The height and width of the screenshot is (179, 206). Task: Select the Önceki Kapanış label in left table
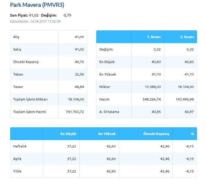[26, 62]
